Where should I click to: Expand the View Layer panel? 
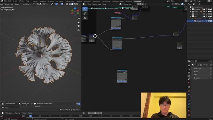pyautogui.click(x=202, y=69)
